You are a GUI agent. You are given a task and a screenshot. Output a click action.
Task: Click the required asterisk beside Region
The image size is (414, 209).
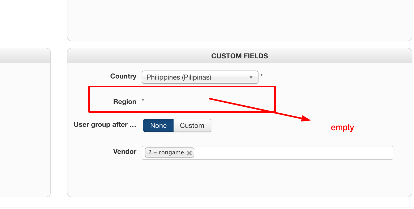coord(143,100)
